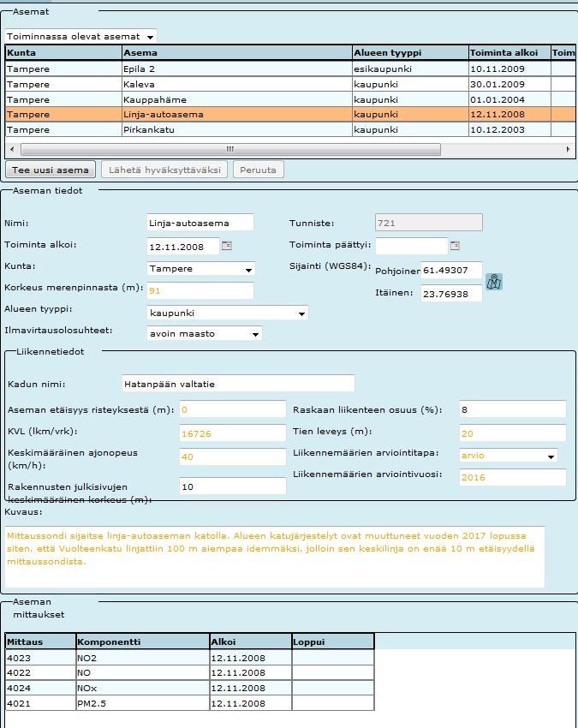The image size is (578, 728).
Task: Select measurement row 4021 PM2.5
Action: tap(190, 703)
